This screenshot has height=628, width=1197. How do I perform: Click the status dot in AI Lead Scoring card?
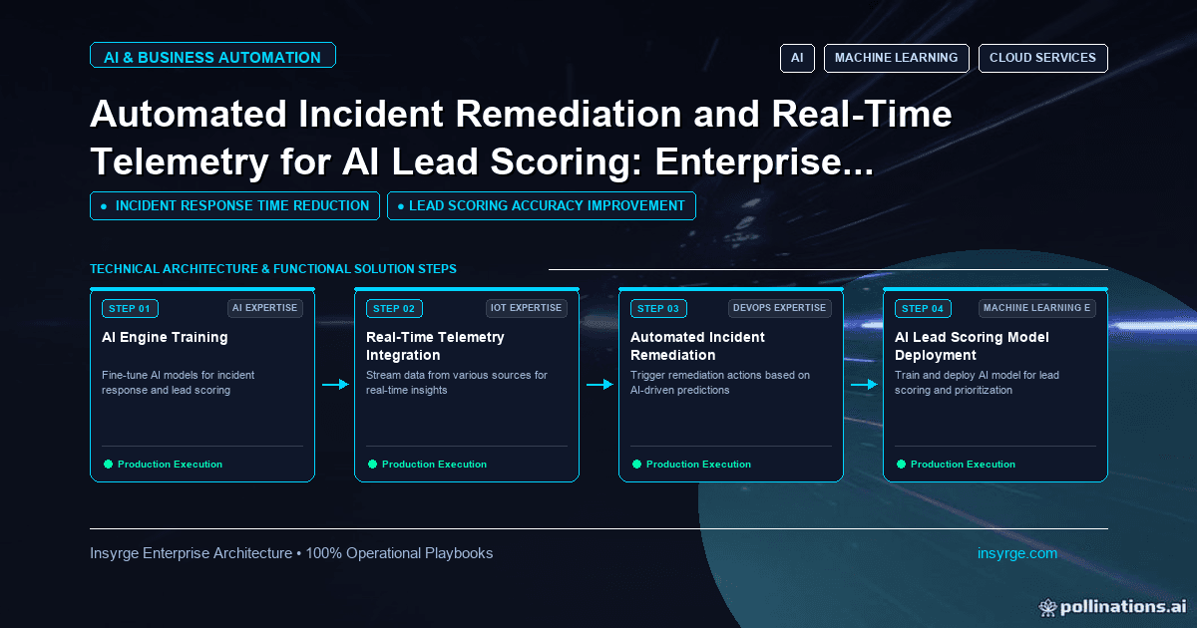tap(902, 464)
